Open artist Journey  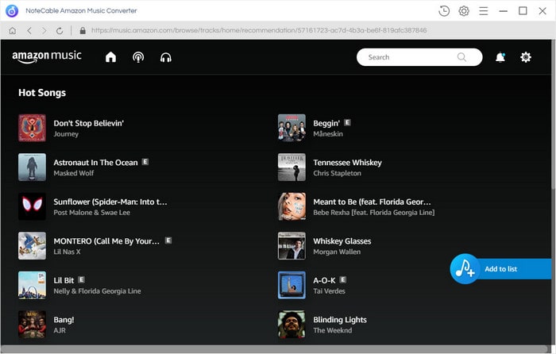tap(66, 134)
